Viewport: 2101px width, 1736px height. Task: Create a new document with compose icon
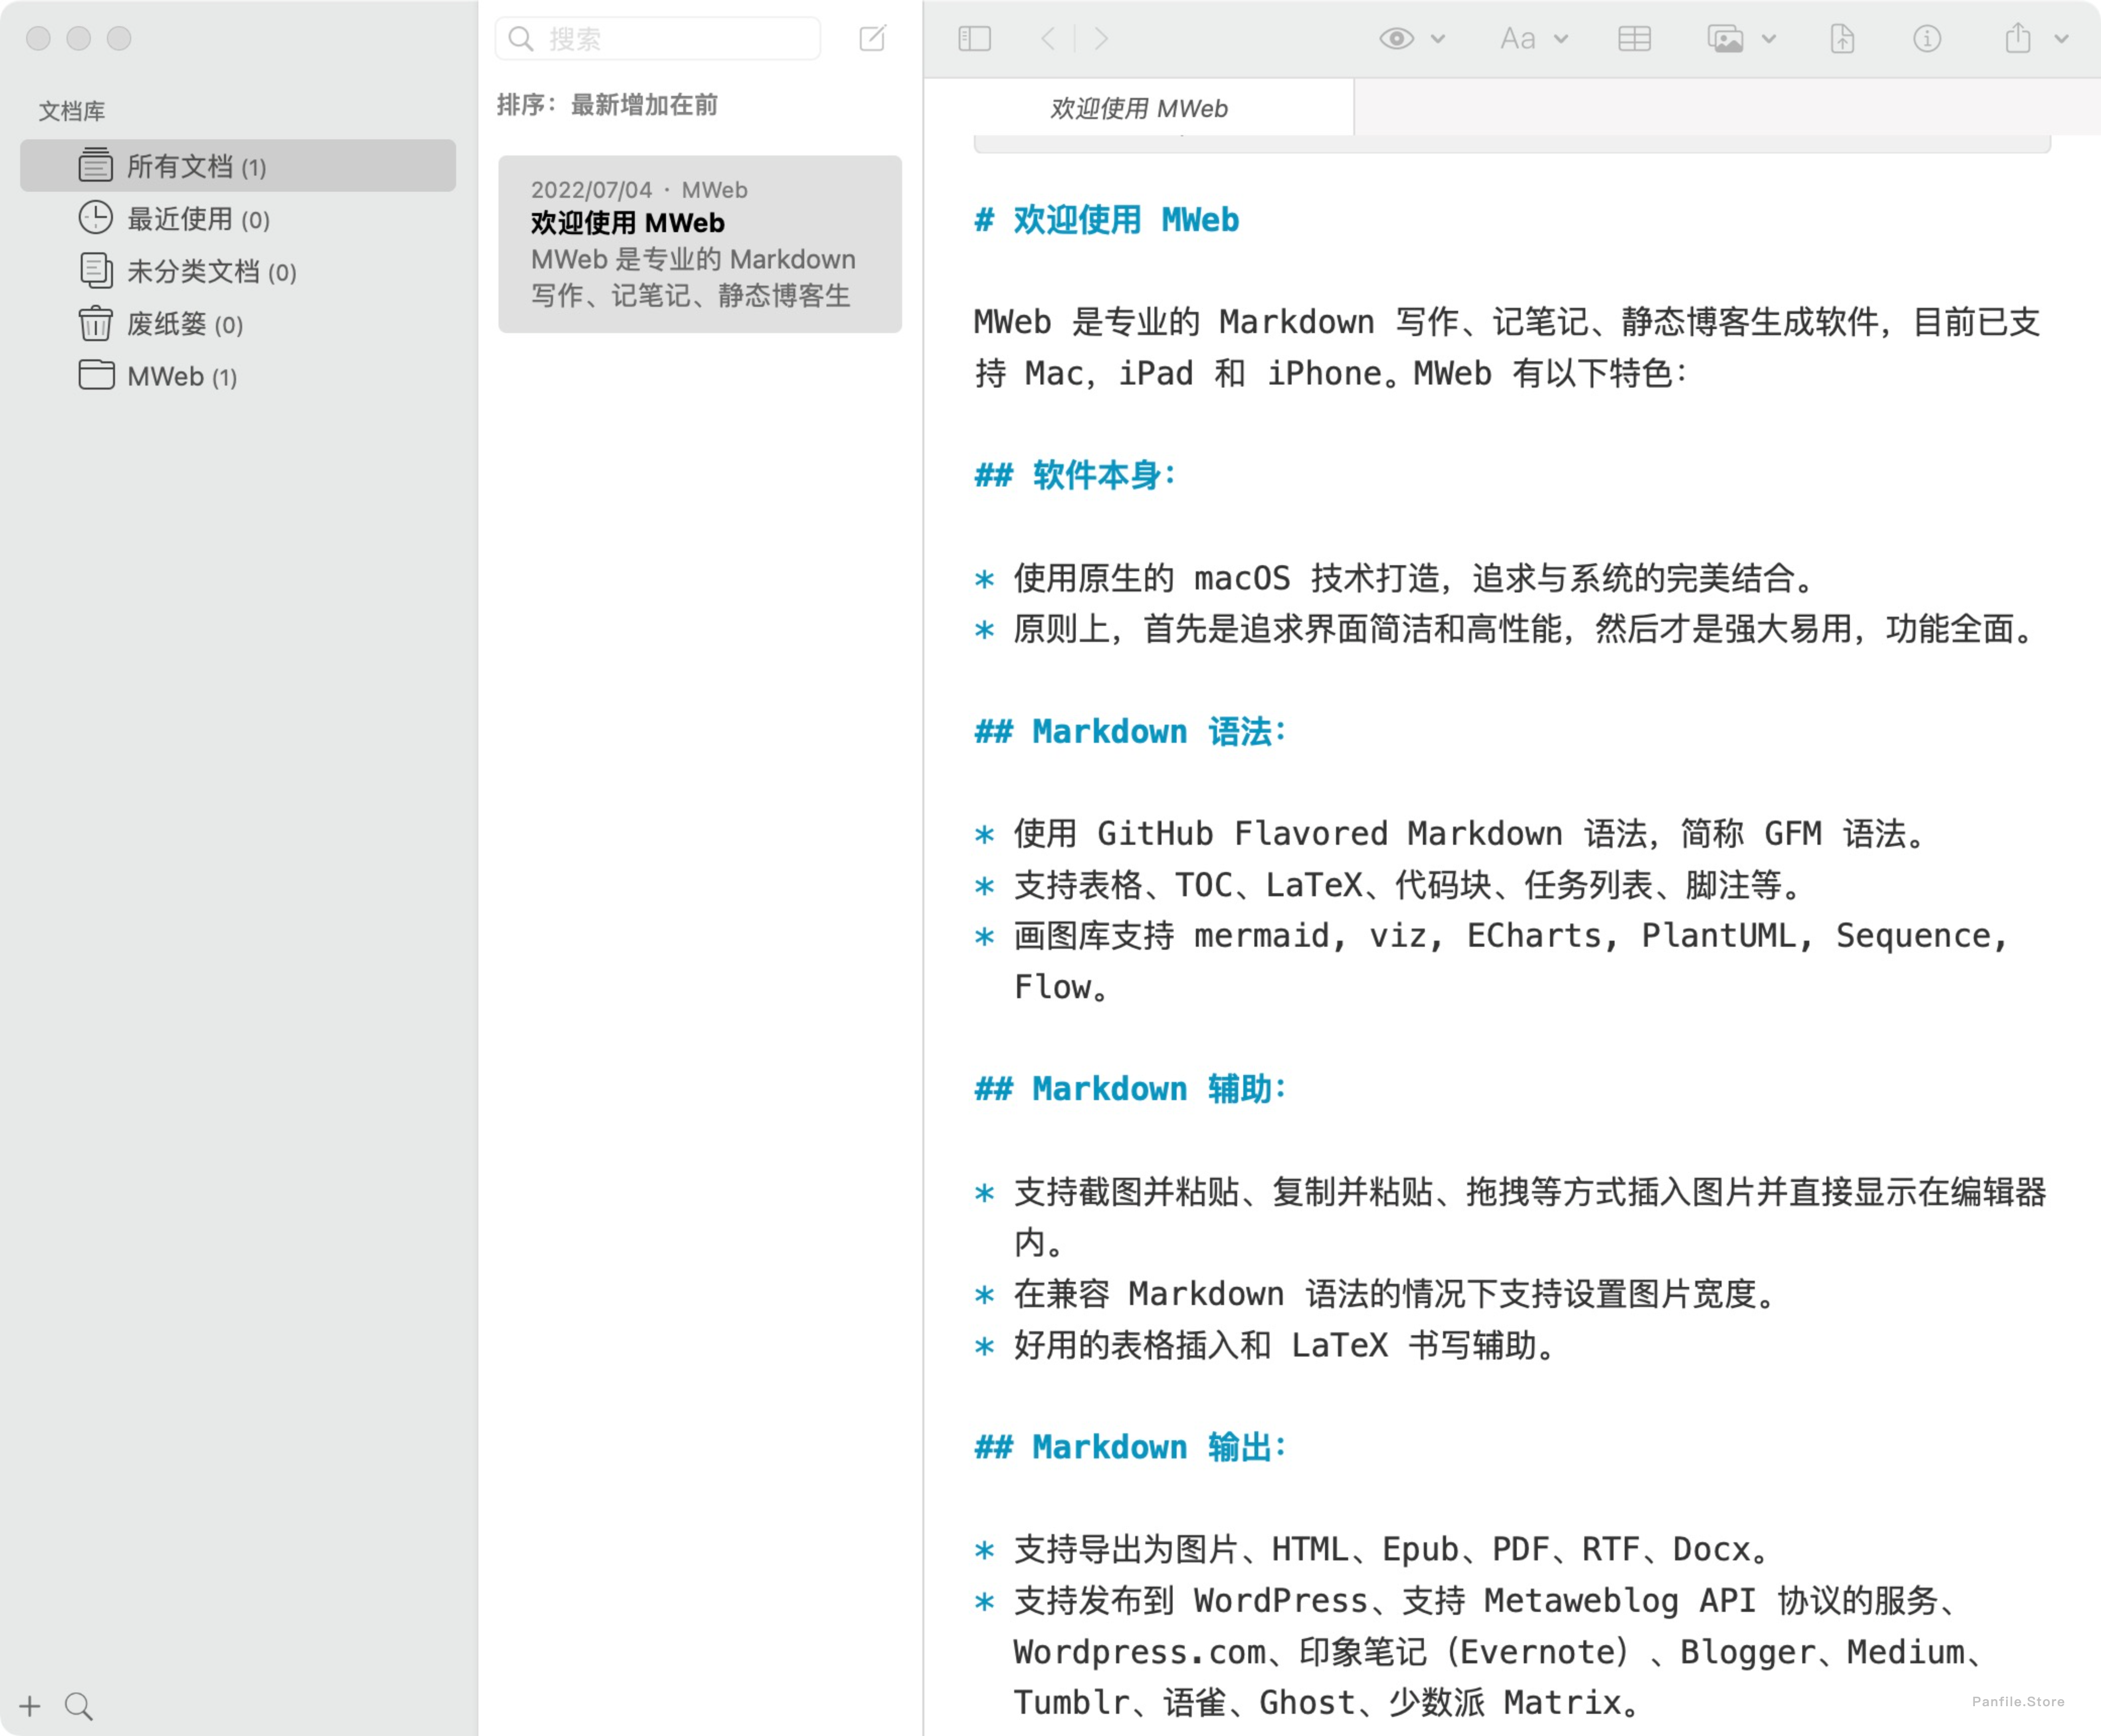pos(873,38)
